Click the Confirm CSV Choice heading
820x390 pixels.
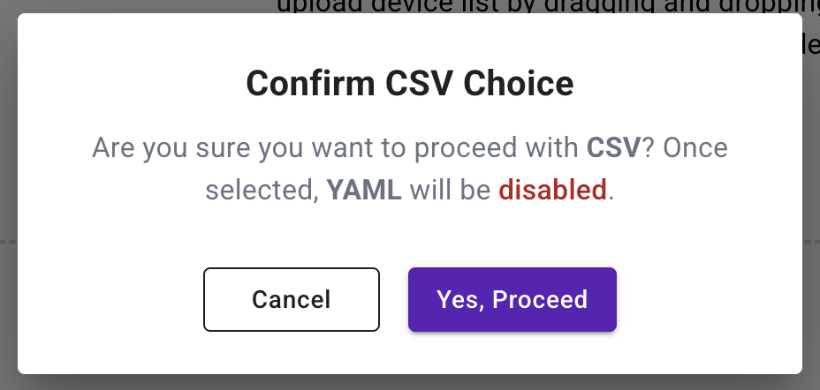point(410,84)
